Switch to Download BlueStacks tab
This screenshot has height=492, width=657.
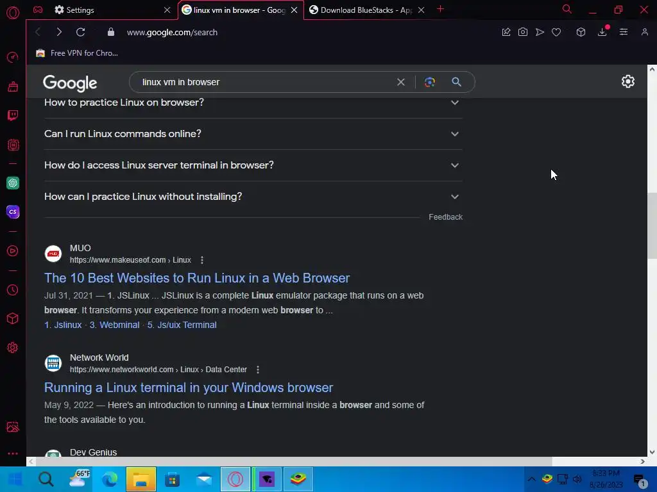coord(367,10)
